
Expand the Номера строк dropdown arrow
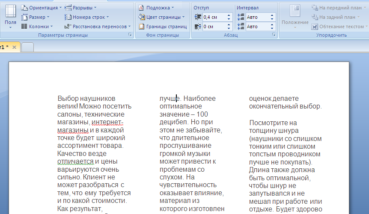tap(107, 17)
